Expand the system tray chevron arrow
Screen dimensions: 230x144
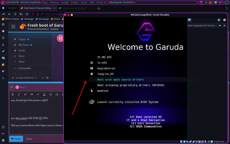[x=220, y=2]
